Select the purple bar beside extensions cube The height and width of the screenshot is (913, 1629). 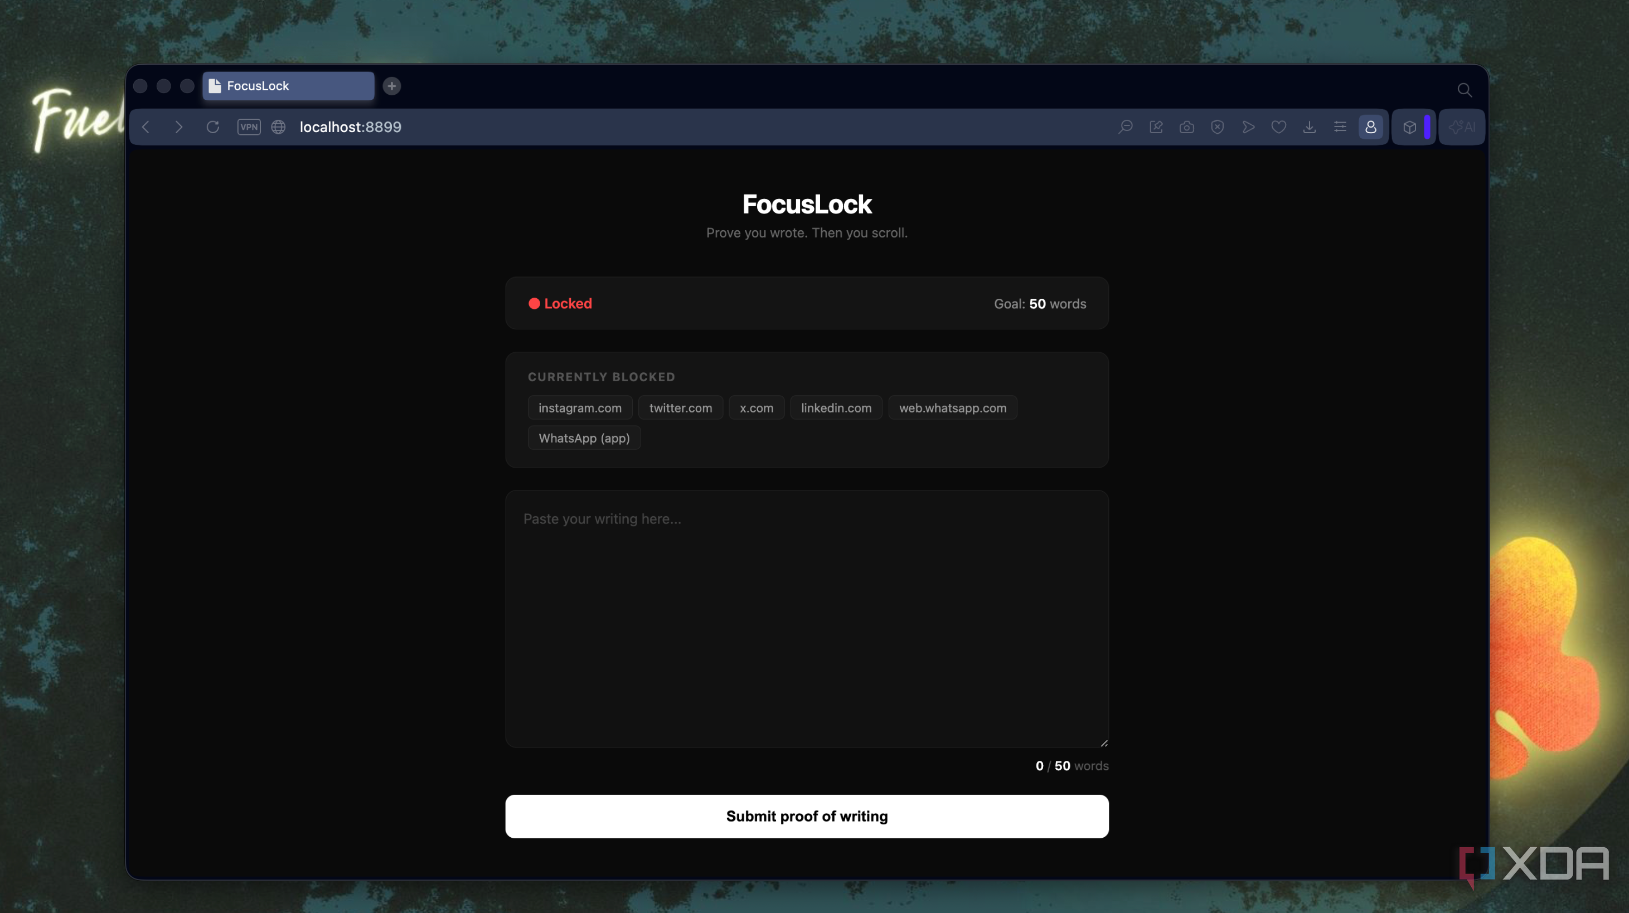point(1427,127)
